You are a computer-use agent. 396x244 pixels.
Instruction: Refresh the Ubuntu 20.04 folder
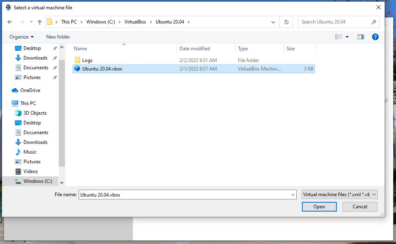287,22
